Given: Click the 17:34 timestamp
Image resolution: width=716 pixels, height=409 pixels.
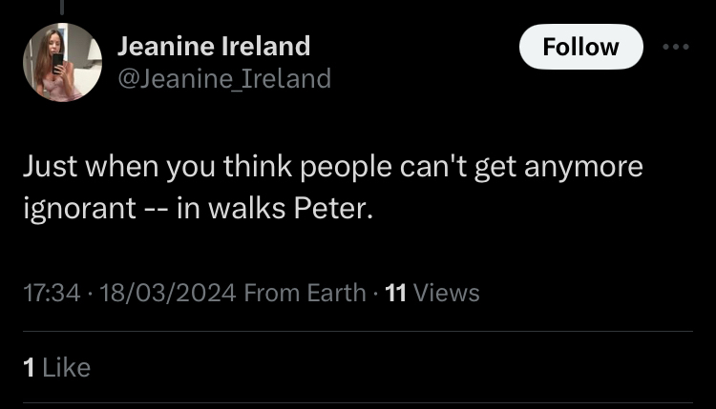Looking at the screenshot, I should click(51, 293).
